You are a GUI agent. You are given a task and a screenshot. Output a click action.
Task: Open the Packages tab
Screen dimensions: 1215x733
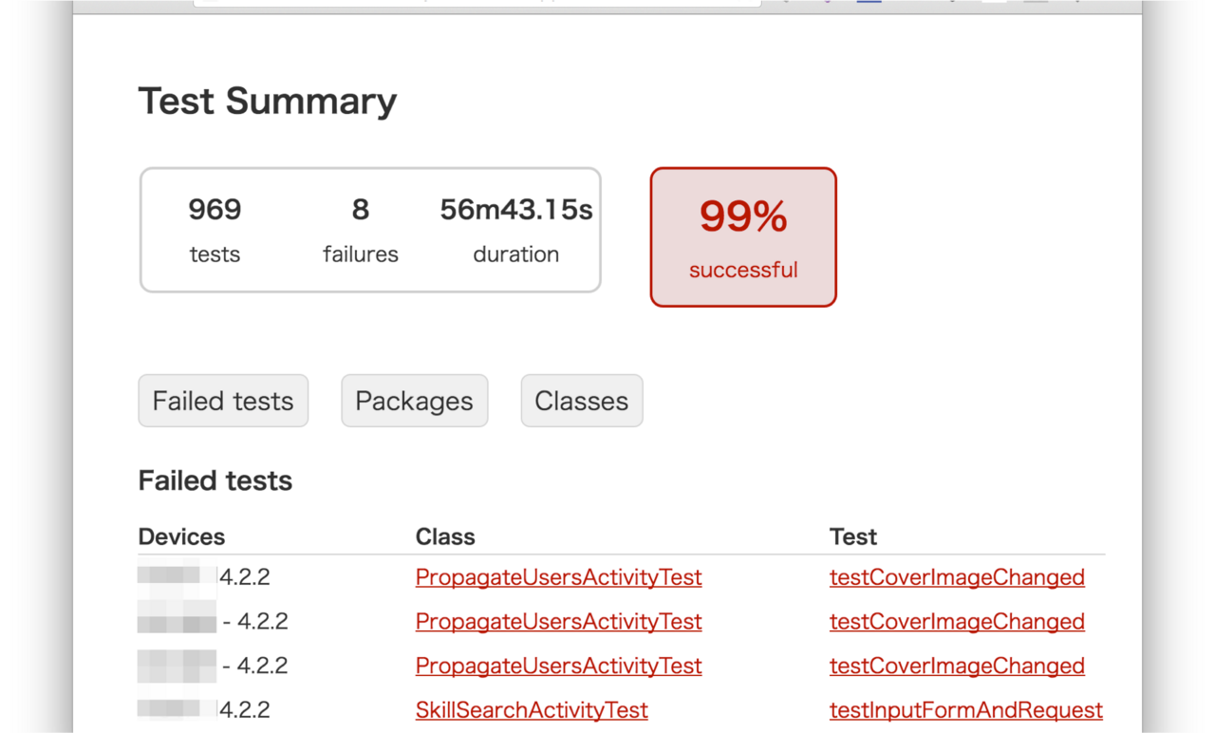[x=414, y=401]
